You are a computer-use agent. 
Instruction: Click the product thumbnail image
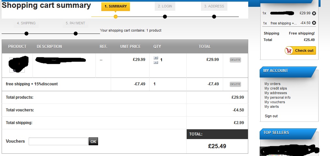[17, 65]
